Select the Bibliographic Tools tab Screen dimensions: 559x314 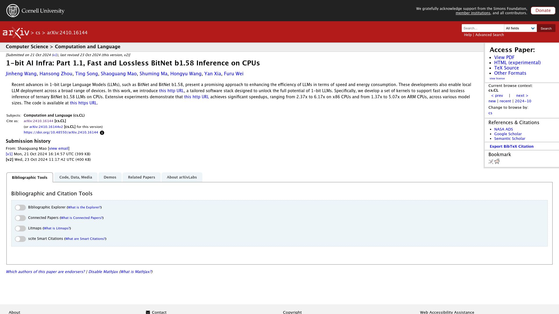pyautogui.click(x=30, y=177)
